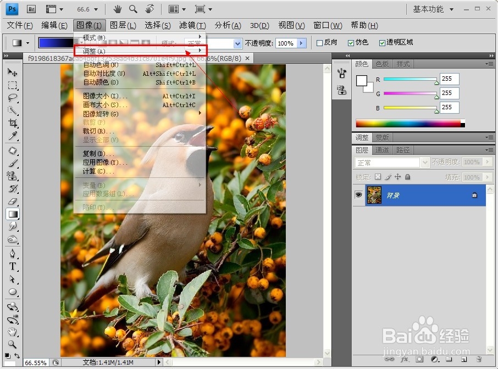This screenshot has width=498, height=369.
Task: Open the 基本功能 workspace dropdown
Action: (x=433, y=9)
